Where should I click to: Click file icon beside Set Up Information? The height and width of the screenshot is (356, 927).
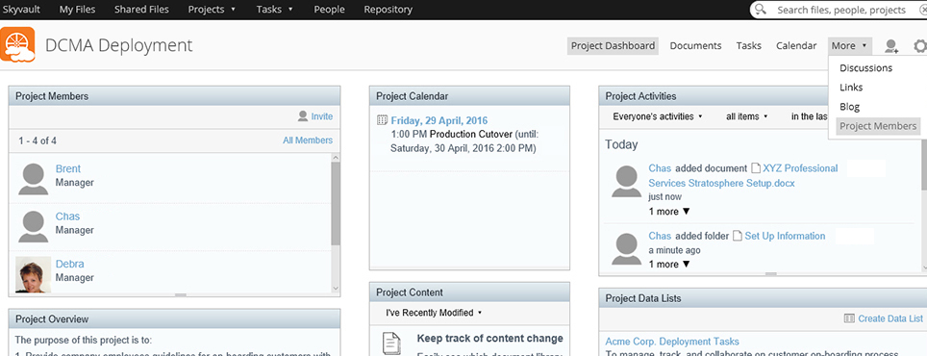[738, 236]
